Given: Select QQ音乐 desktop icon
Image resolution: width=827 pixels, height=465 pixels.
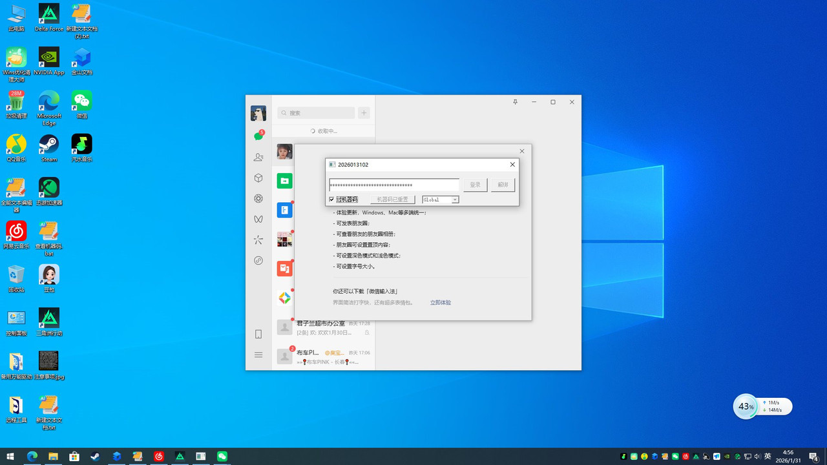Looking at the screenshot, I should tap(16, 148).
